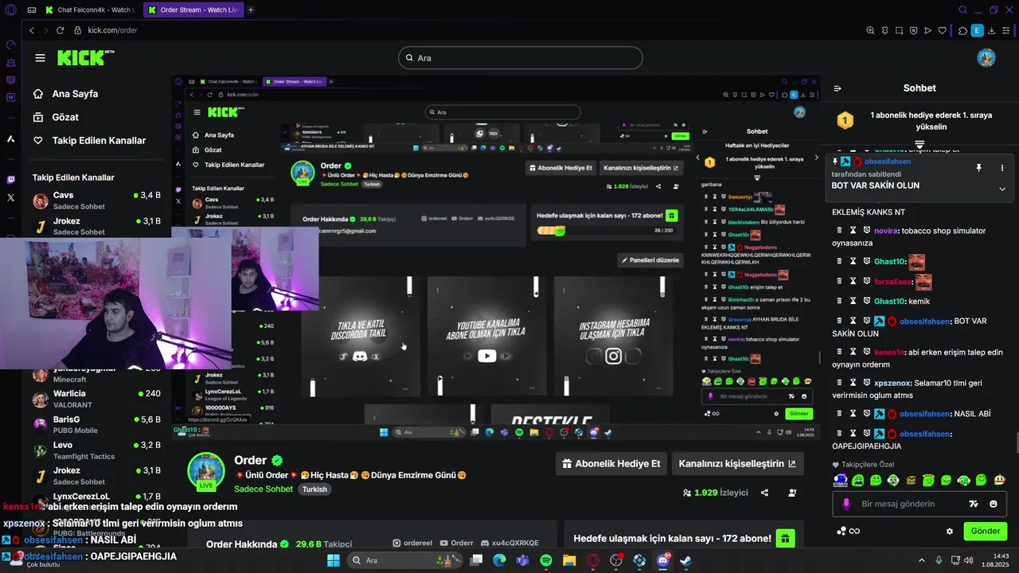Open Steam from the taskbar

(685, 560)
